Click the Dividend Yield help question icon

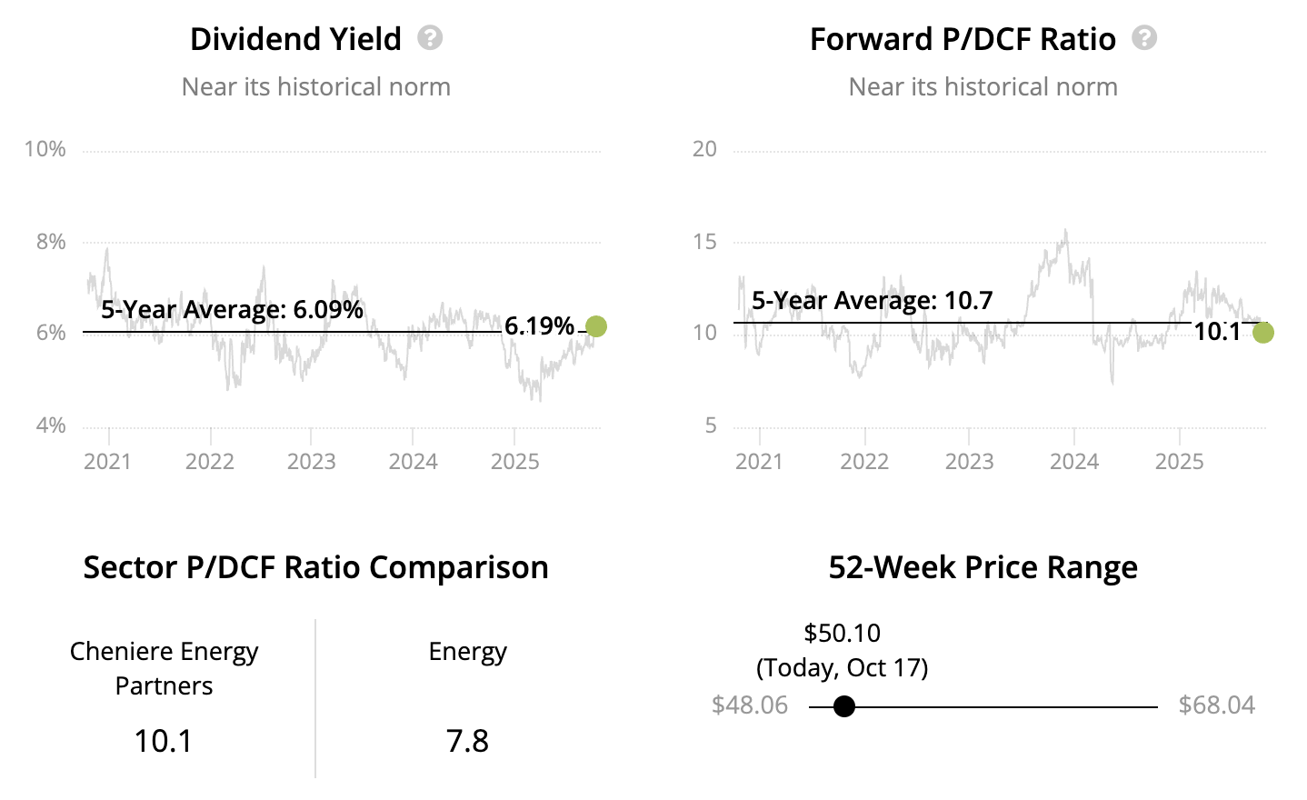click(430, 38)
